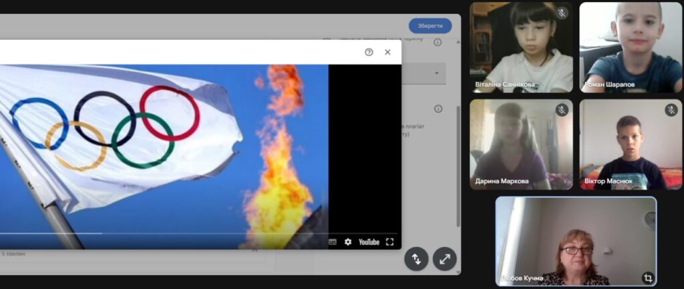Select Віктор Маснюк video tile

coord(631,144)
